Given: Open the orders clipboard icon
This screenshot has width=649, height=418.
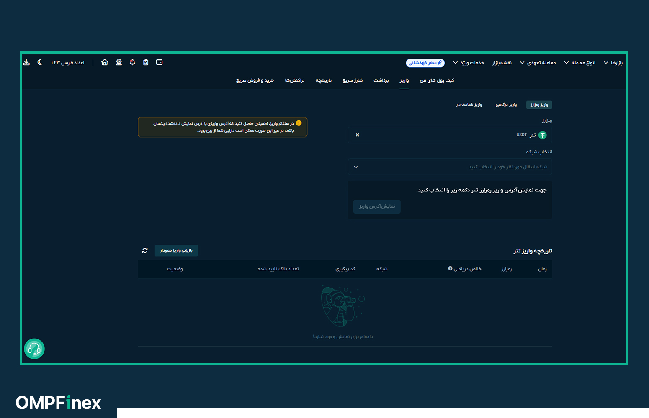Looking at the screenshot, I should 146,62.
